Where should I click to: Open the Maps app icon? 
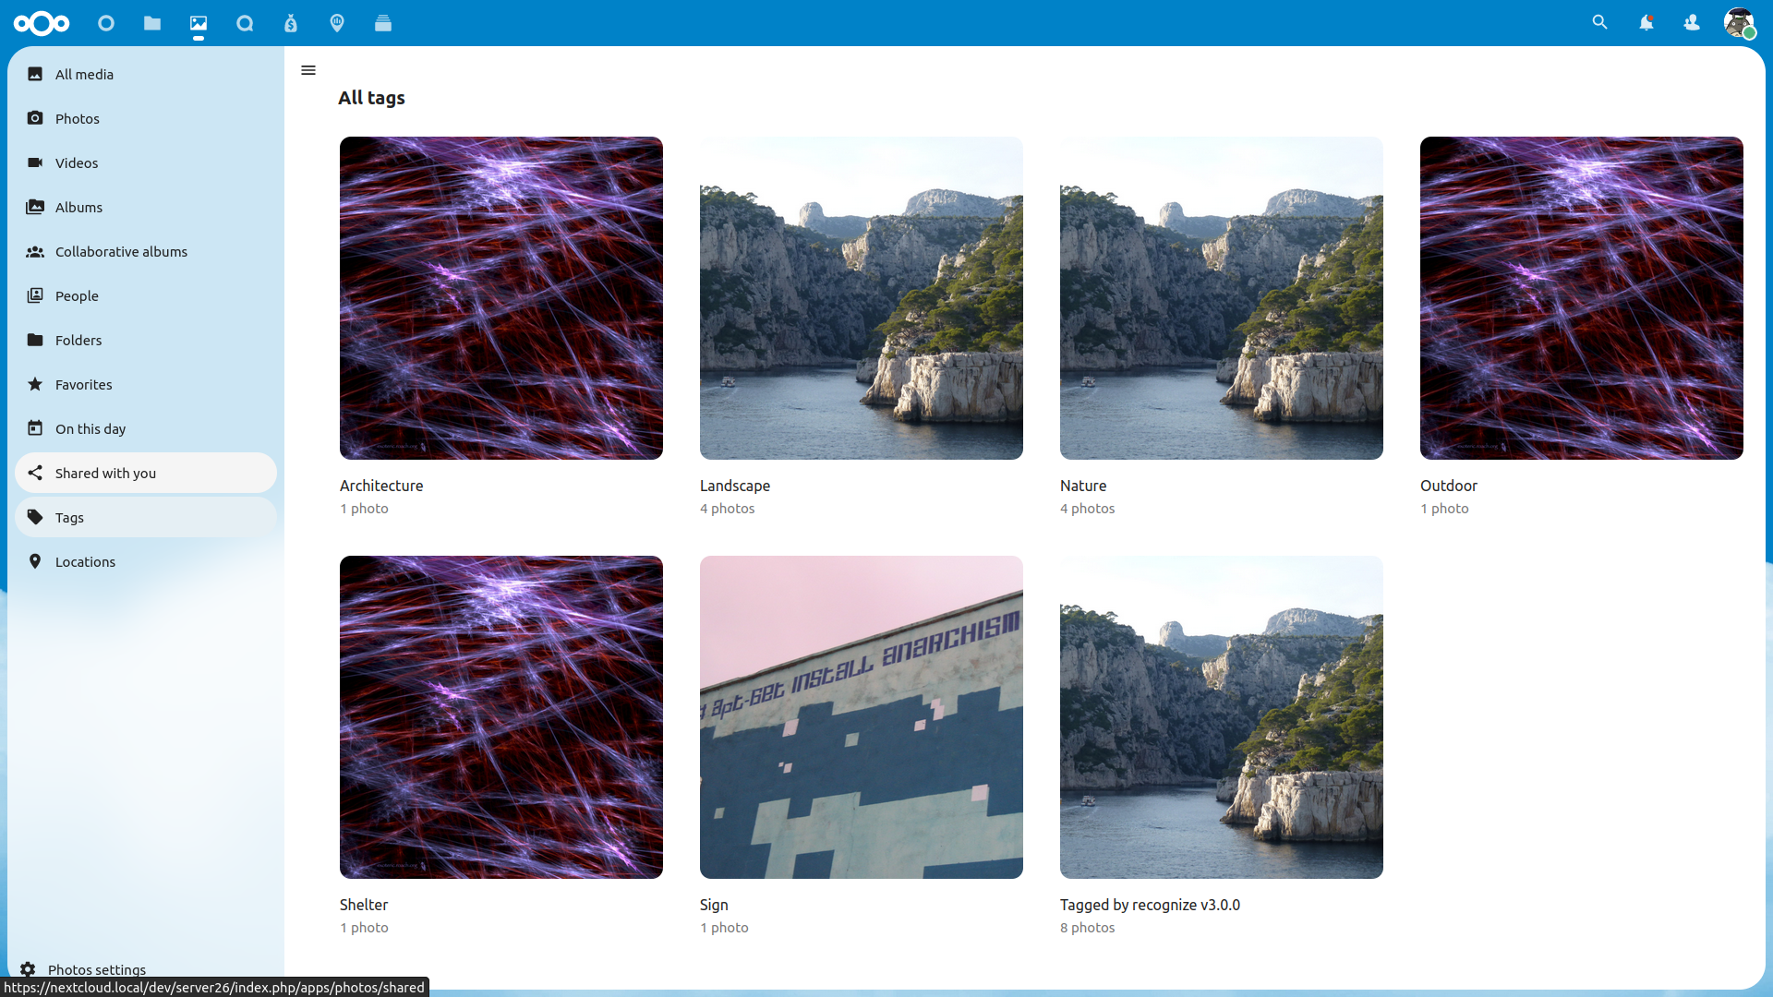[x=337, y=23]
